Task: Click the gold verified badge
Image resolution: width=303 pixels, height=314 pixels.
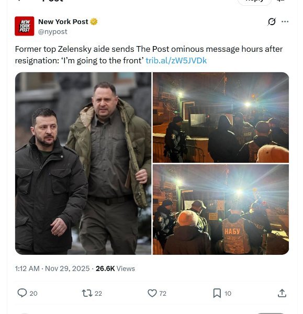Action: (94, 21)
